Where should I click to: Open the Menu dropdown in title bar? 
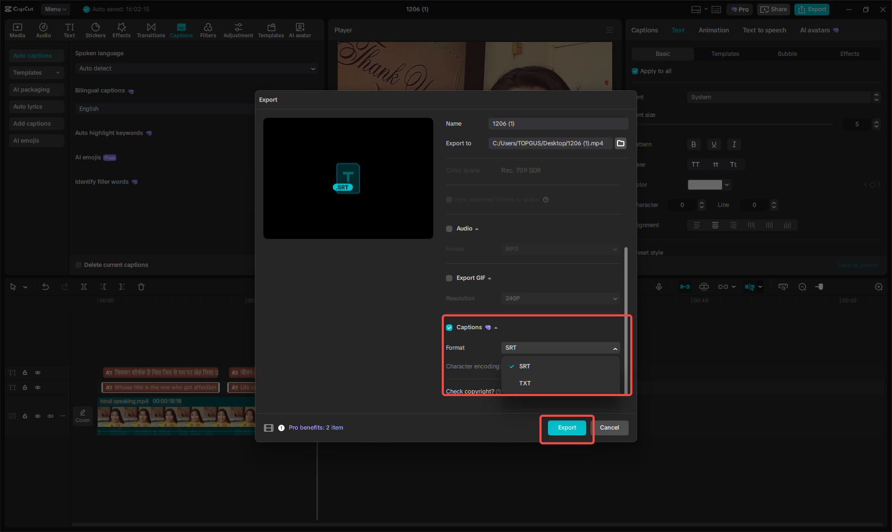55,10
